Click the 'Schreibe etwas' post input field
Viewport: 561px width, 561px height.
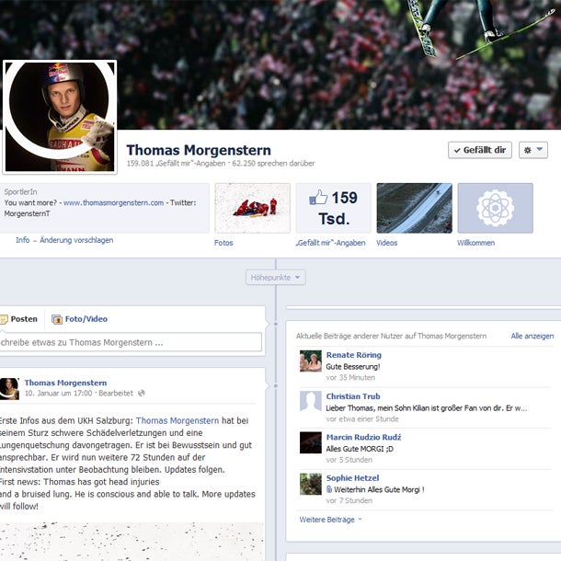(129, 342)
